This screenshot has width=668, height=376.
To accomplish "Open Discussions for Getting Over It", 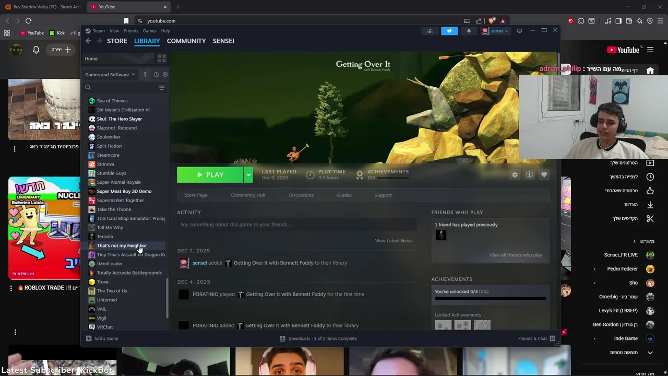I will [301, 195].
